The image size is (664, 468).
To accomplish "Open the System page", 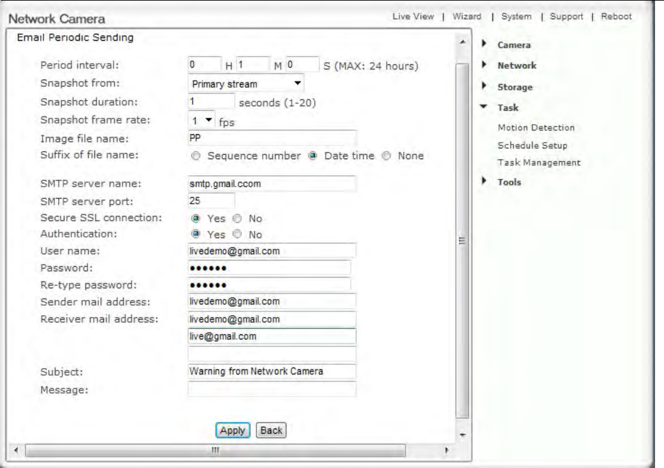I will point(516,17).
